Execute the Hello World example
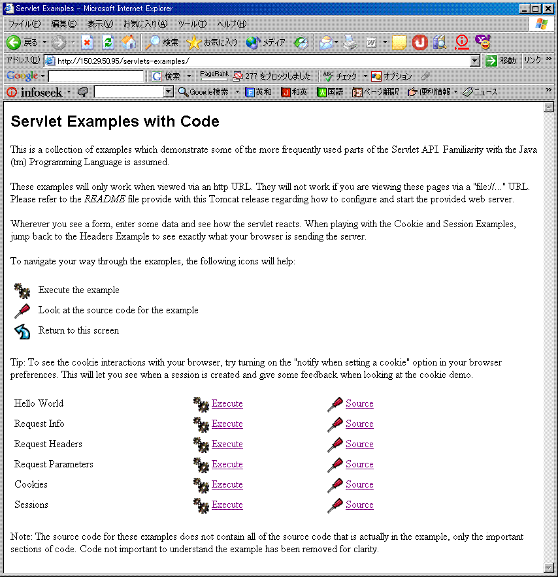 point(227,403)
